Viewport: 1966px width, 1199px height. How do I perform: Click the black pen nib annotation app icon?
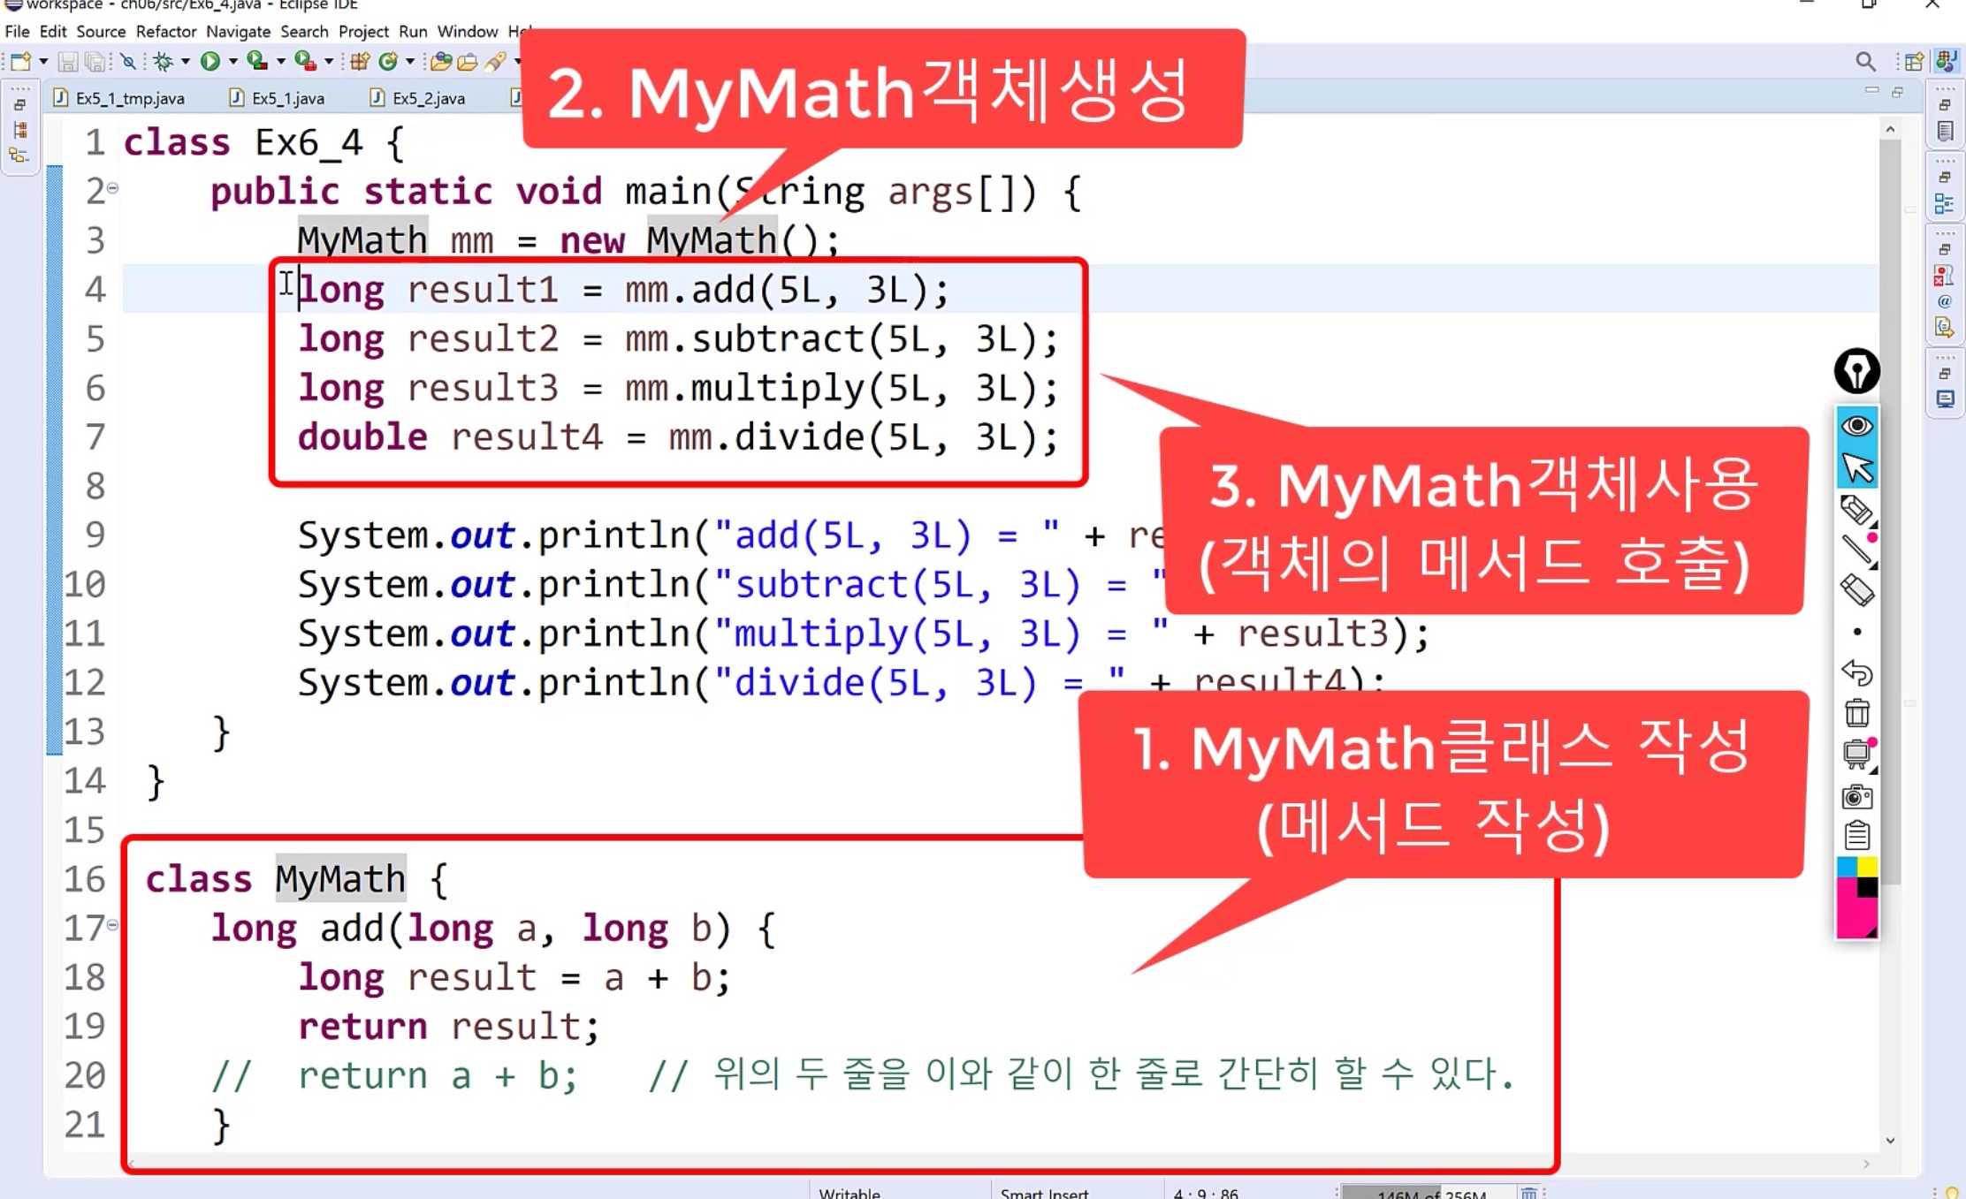coord(1856,371)
